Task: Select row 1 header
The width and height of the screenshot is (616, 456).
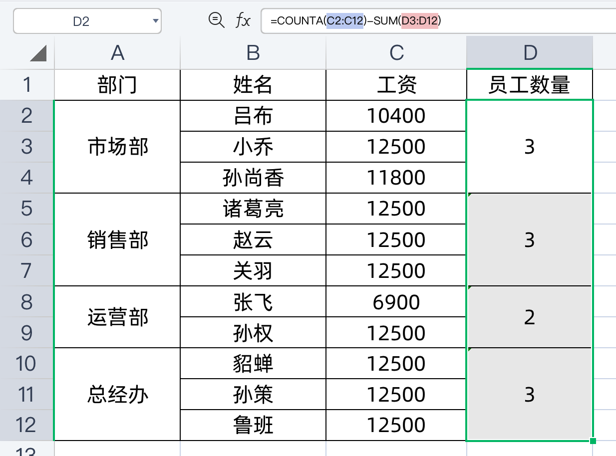Action: pos(27,85)
